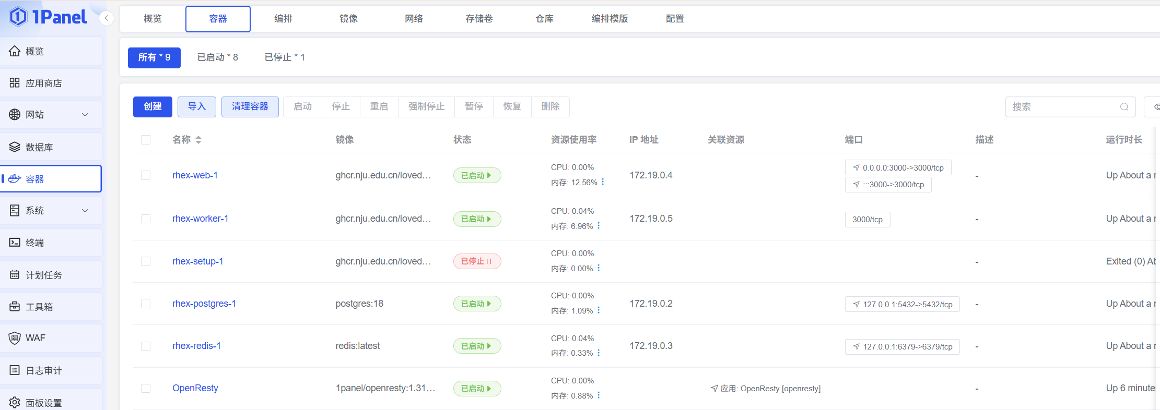Image resolution: width=1160 pixels, height=410 pixels.
Task: Click resource details dots for OpenResty
Action: (599, 395)
